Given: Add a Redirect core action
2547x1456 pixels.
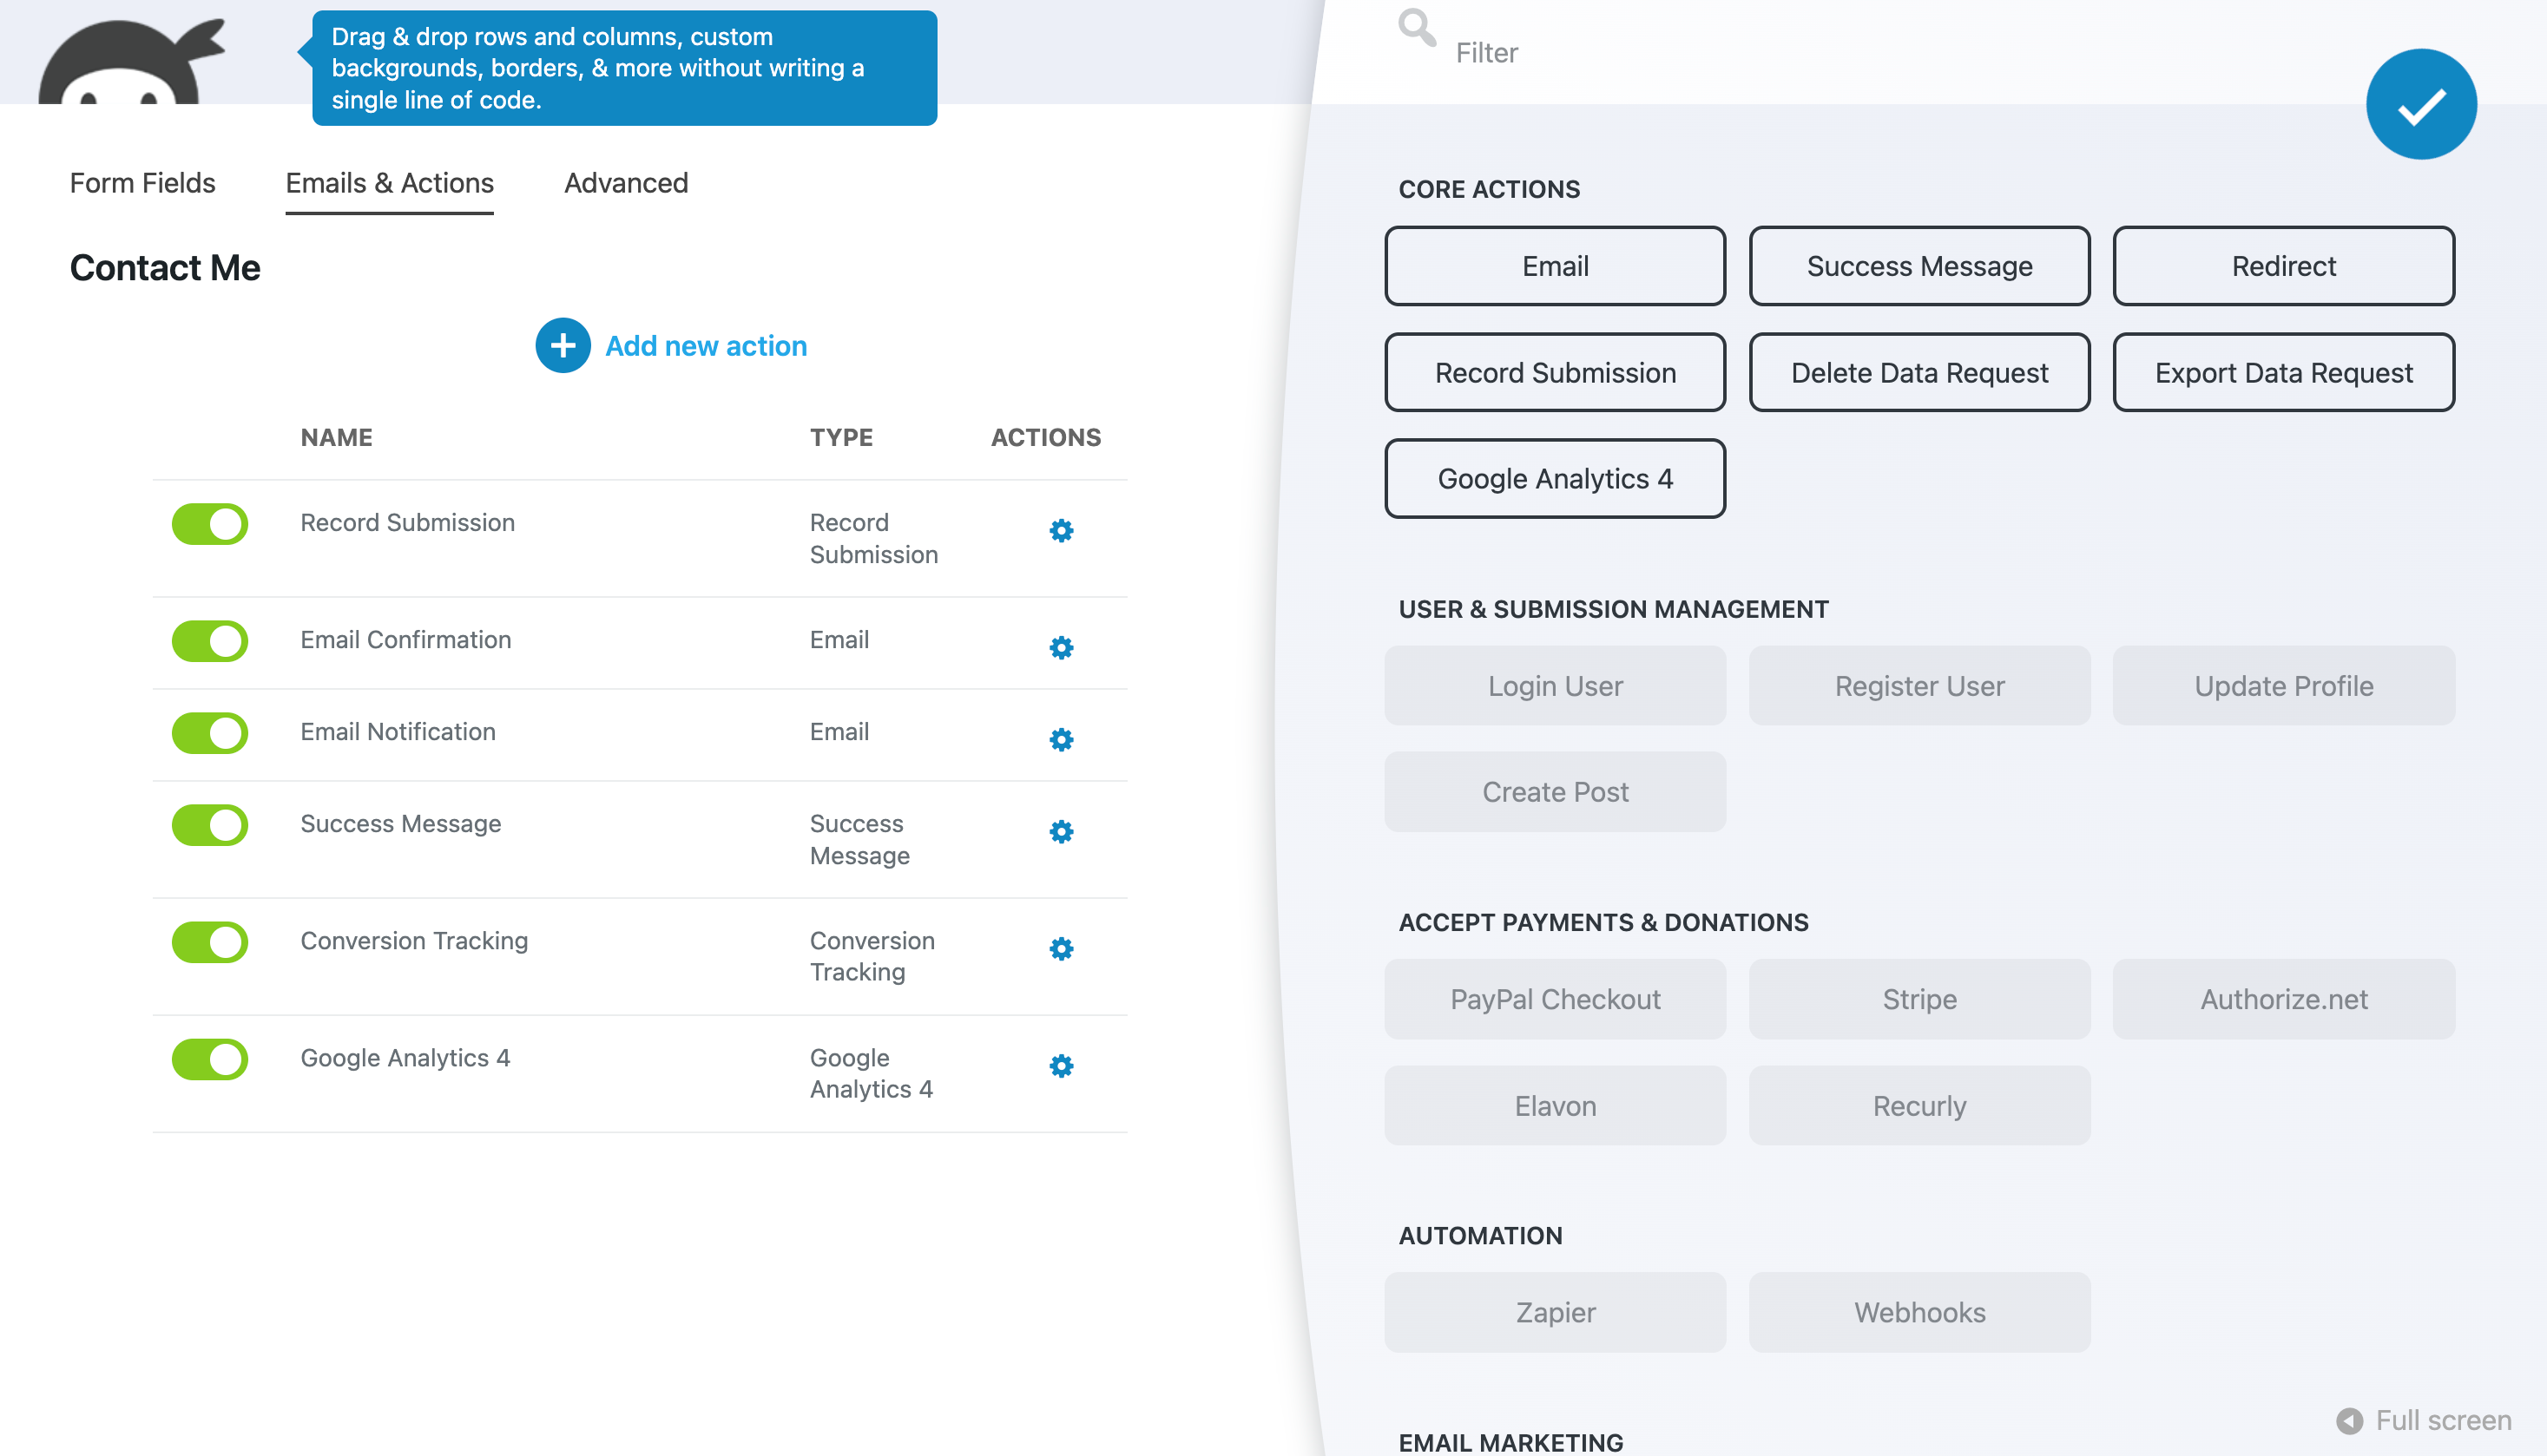Looking at the screenshot, I should tap(2283, 266).
